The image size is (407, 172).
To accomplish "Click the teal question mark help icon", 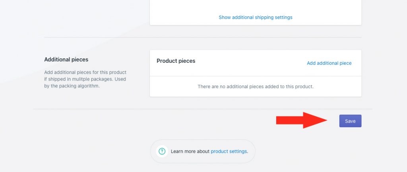I will pyautogui.click(x=162, y=151).
